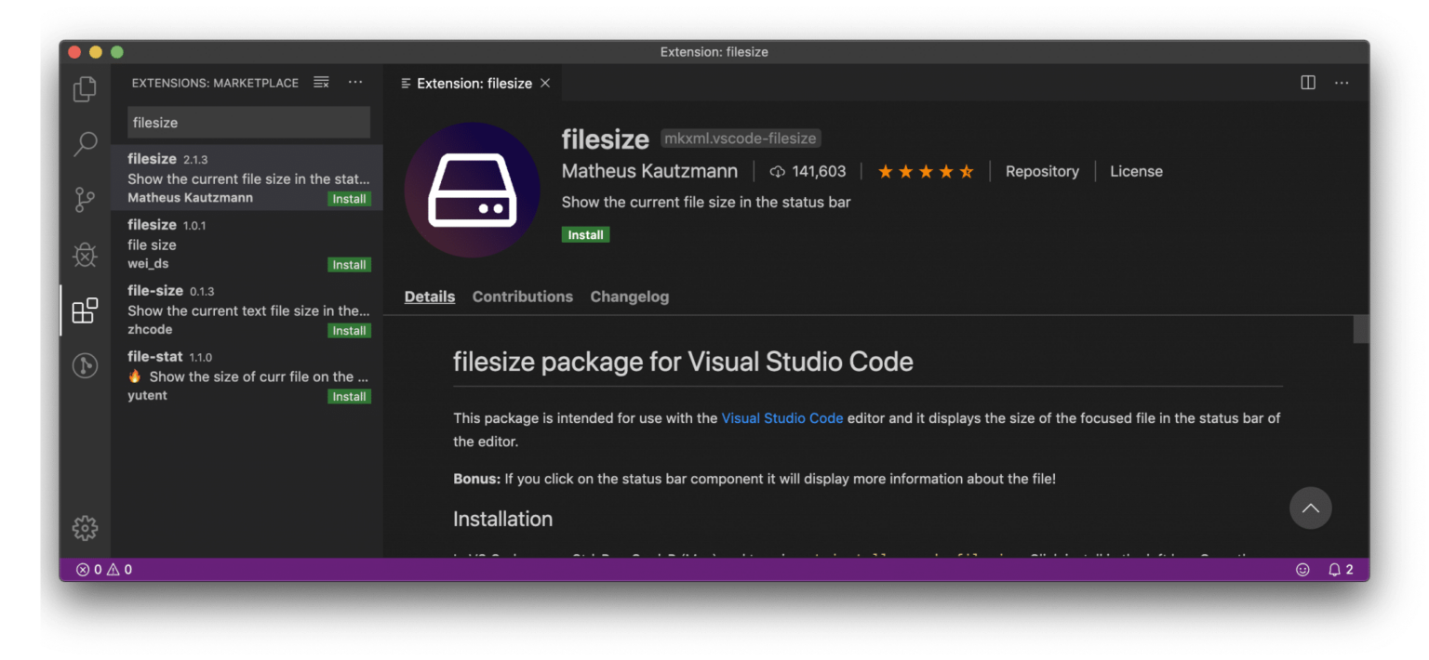This screenshot has width=1429, height=660.
Task: Open the Source Control view
Action: pos(85,199)
